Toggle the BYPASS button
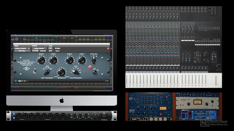234x131 pixels. [x=57, y=48]
